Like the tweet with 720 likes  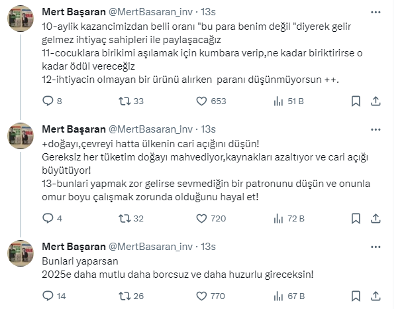203,217
